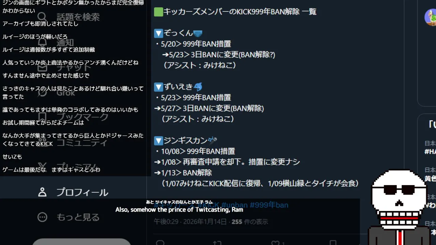
Task: Click chat comment ルイージのほうが軽いだろ
Action: click(35, 36)
